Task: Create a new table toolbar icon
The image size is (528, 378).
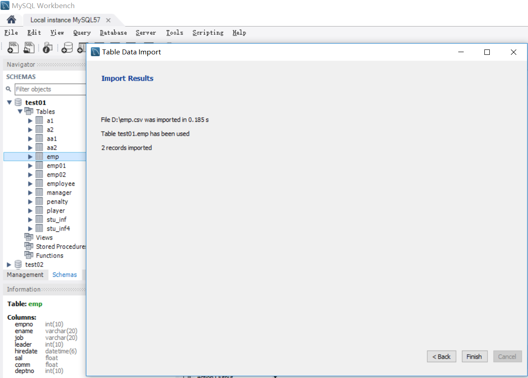Action: pyautogui.click(x=82, y=48)
